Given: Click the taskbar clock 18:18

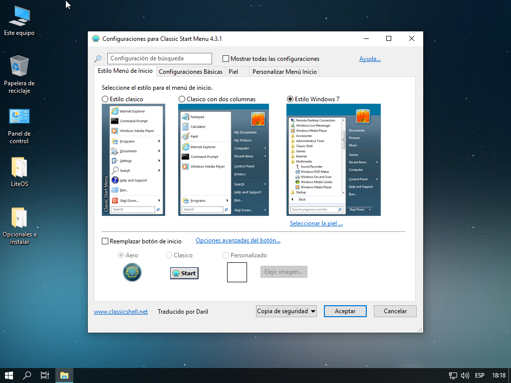Looking at the screenshot, I should 499,376.
